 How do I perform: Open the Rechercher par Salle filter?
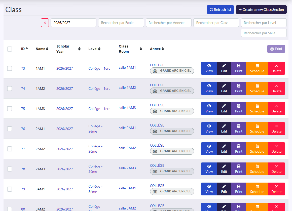(264, 33)
